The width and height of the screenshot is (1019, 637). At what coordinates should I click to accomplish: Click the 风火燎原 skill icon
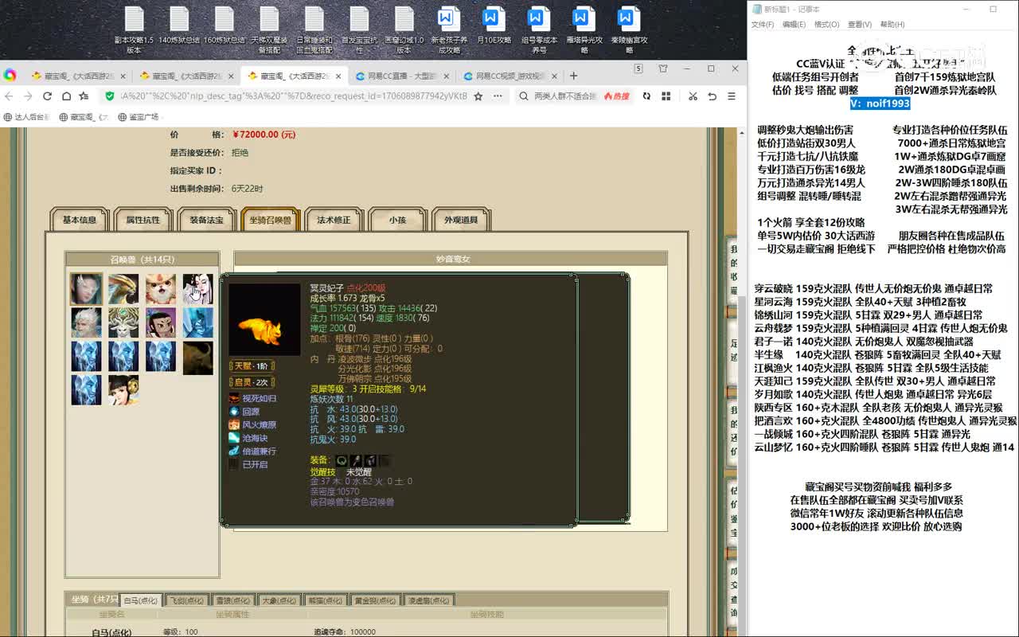234,424
